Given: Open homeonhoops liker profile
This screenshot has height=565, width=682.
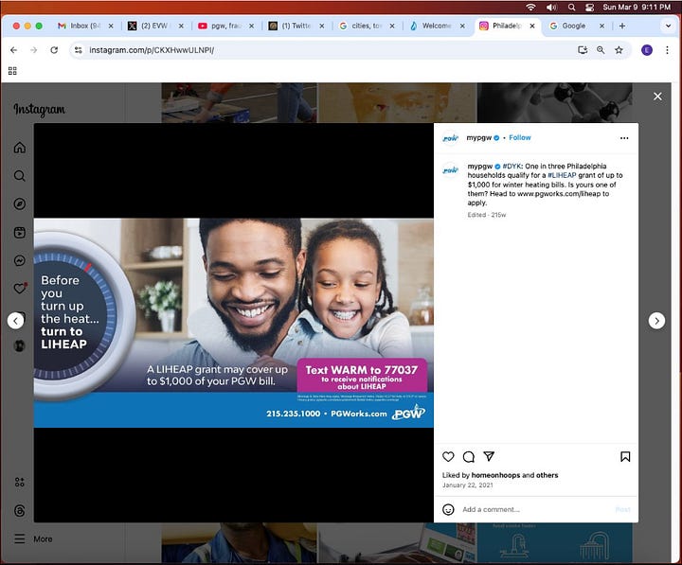Looking at the screenshot, I should pyautogui.click(x=495, y=475).
